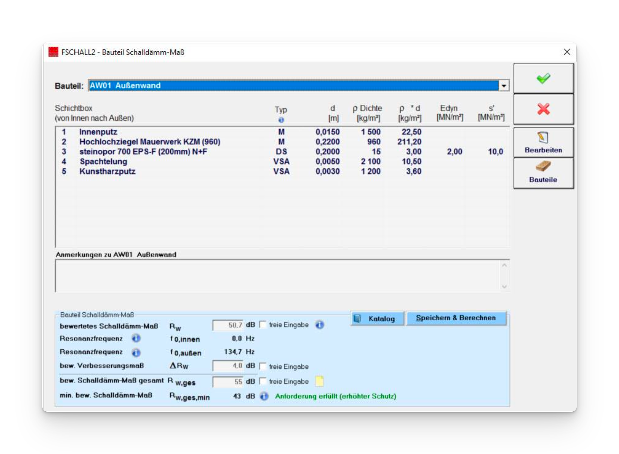Open info icon for Resonanzfrequenz f0,innen

click(x=136, y=338)
